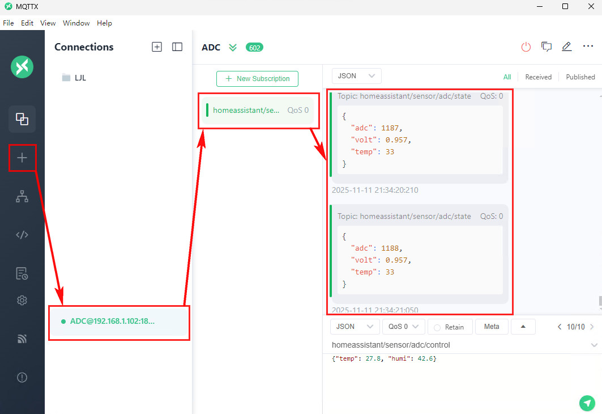Toggle the Retain radio option

tap(437, 327)
